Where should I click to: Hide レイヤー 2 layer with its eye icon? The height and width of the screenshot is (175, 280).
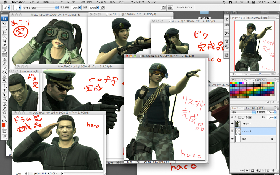pyautogui.click(x=232, y=131)
